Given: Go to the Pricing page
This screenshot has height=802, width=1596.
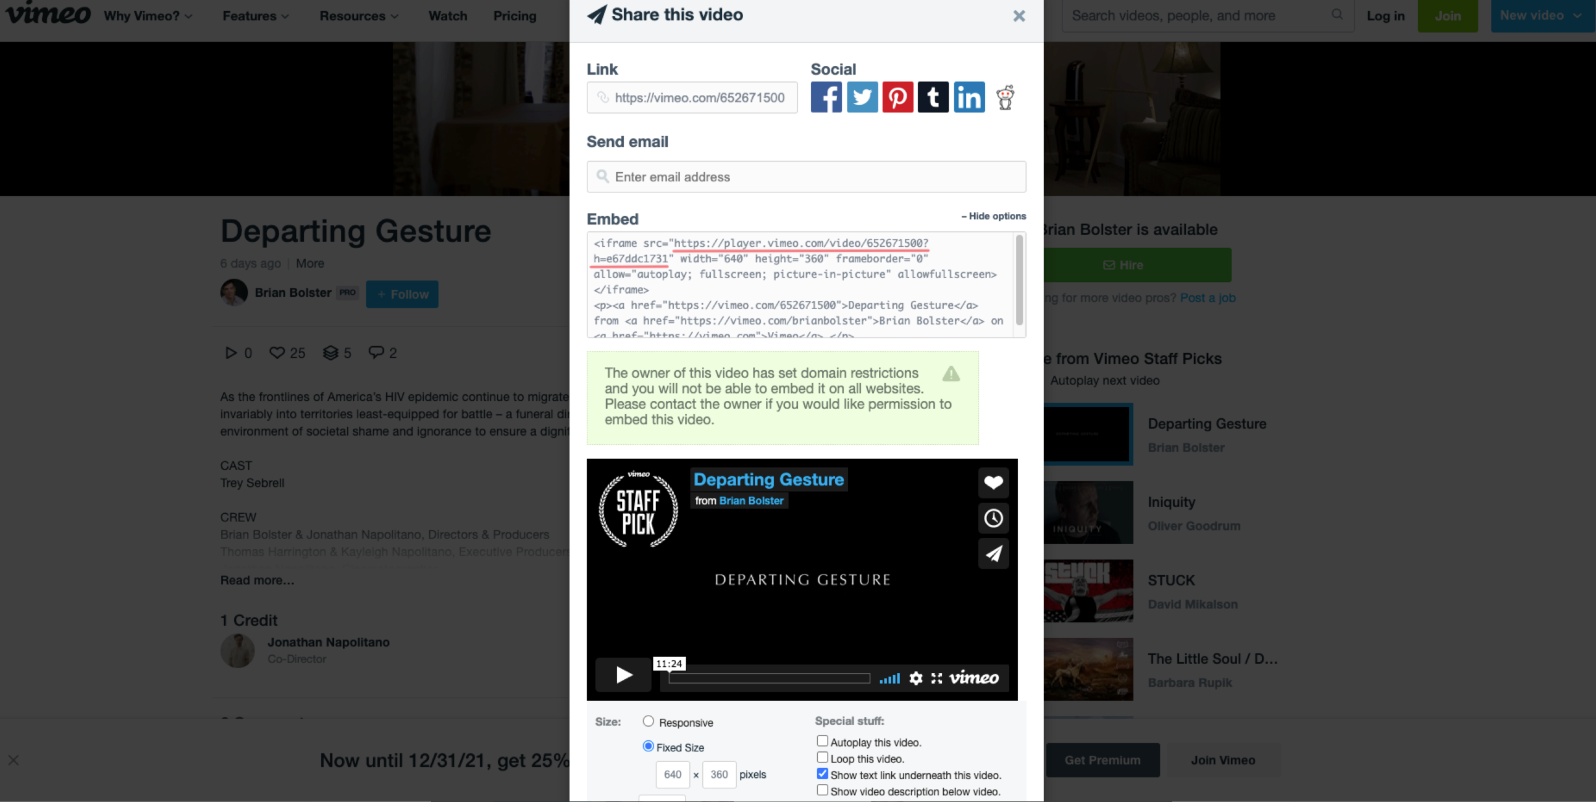Looking at the screenshot, I should click(x=514, y=16).
